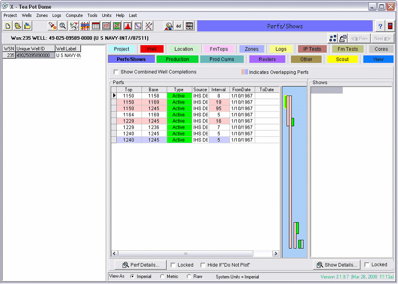Click the Perf Details button
Image resolution: width=398 pixels, height=284 pixels.
[140, 265]
